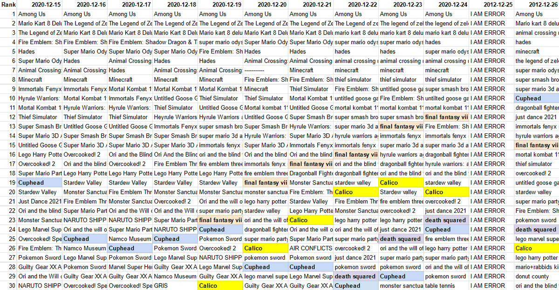Select Cuphead cell in 2012-12-26 column
Screen dimensions: 559x290
537,99
